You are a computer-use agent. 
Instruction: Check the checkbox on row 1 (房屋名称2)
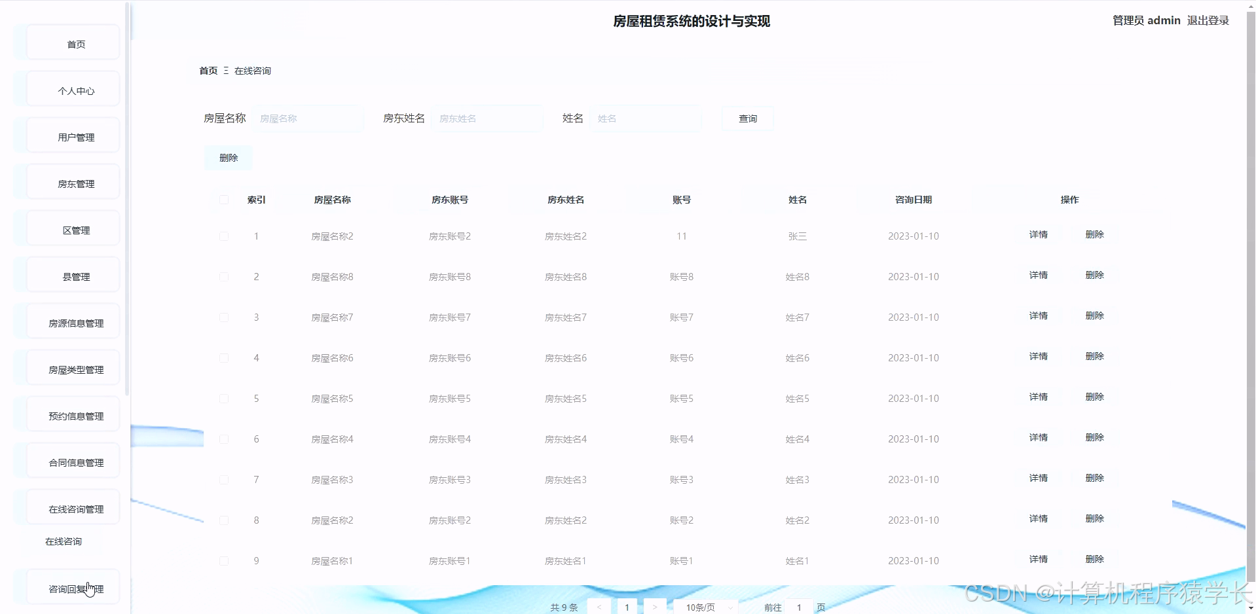[x=223, y=236]
